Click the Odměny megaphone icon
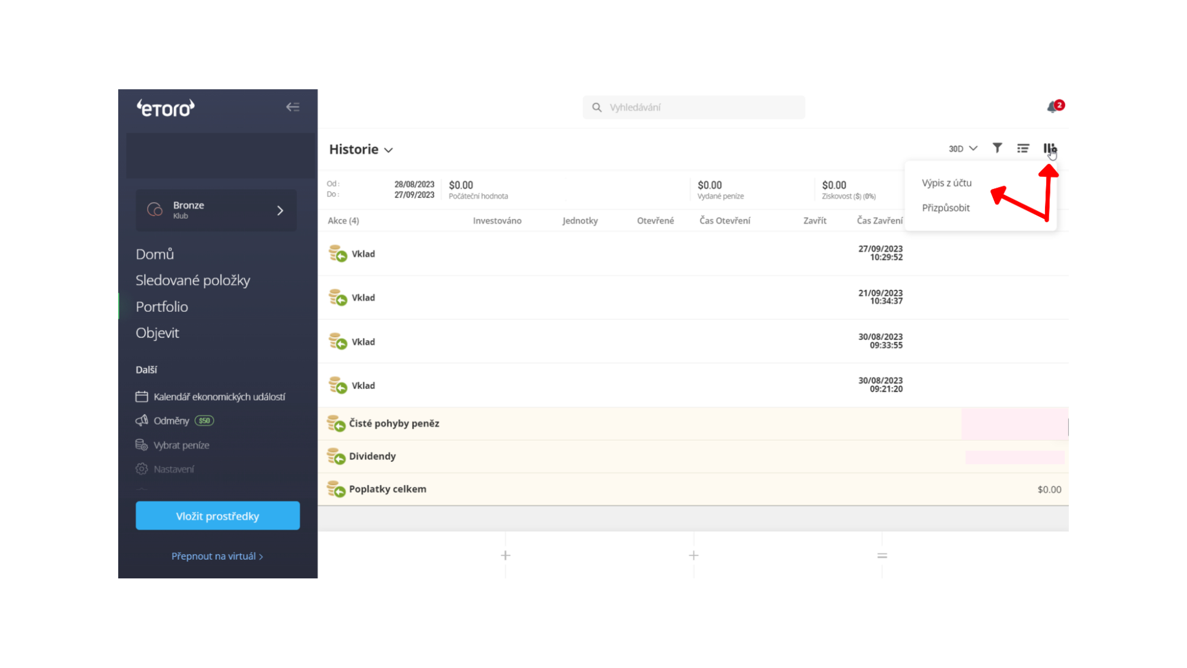Image resolution: width=1187 pixels, height=668 pixels. point(141,420)
